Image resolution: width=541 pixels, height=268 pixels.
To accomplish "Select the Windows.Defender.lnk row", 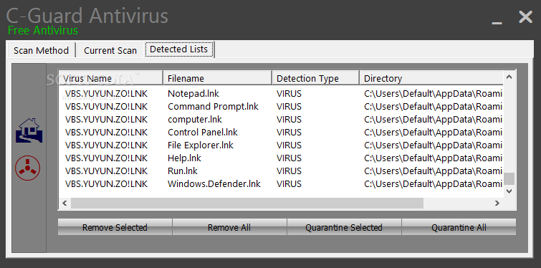I will (281, 184).
